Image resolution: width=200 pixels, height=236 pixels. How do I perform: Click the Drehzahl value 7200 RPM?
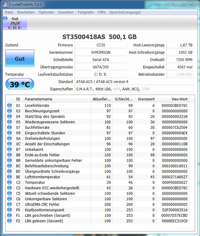pyautogui.click(x=180, y=60)
